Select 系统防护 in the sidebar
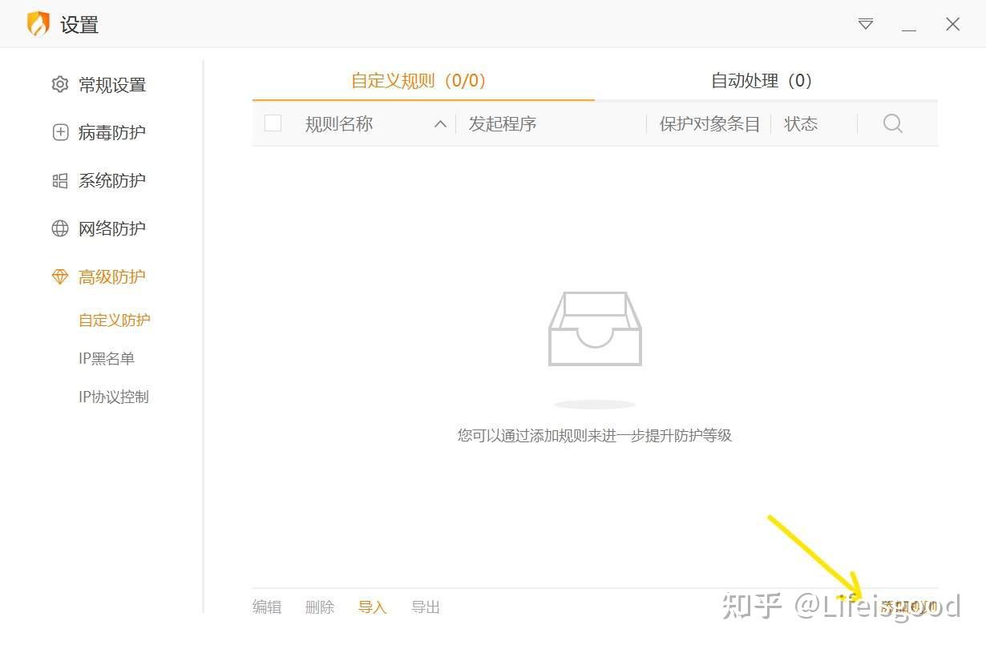Viewport: 986px width, 649px height. 112,181
